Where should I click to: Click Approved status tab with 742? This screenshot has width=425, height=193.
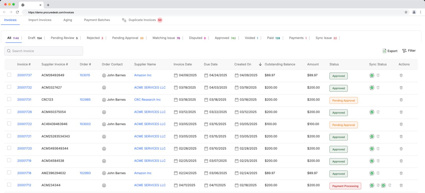click(225, 38)
